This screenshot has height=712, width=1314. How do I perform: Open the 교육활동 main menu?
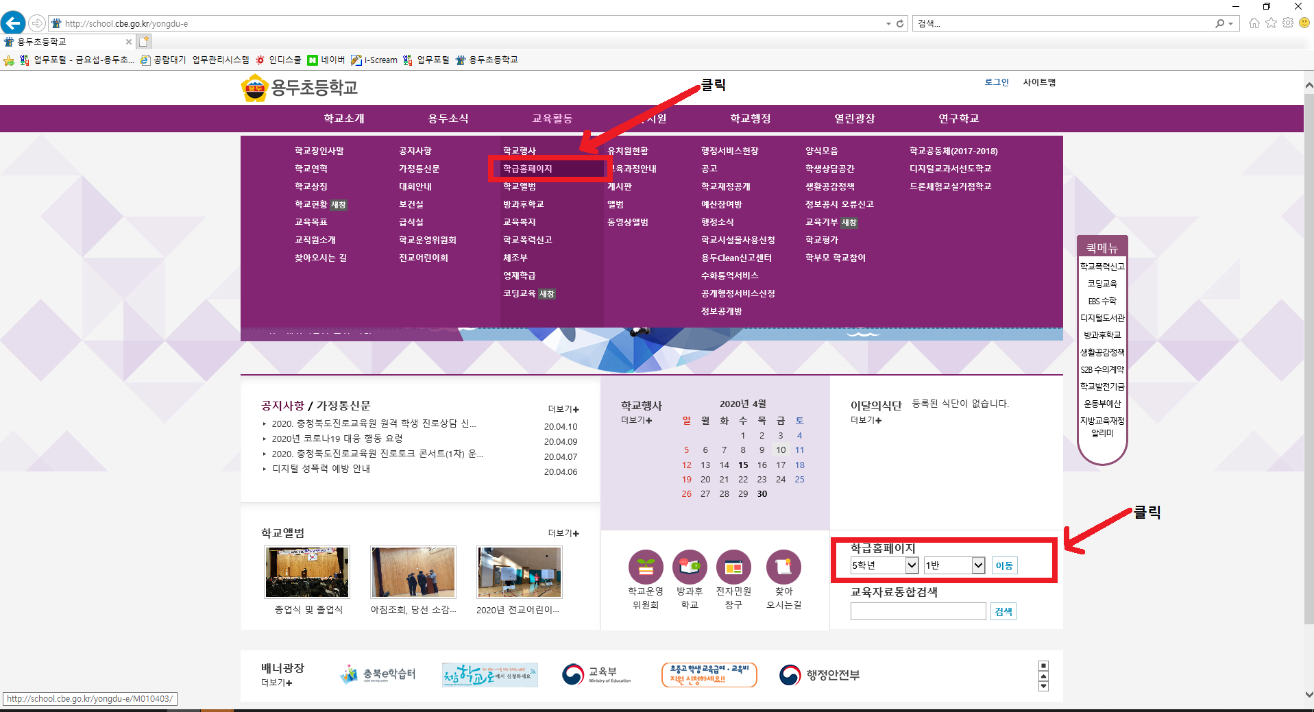pos(552,119)
